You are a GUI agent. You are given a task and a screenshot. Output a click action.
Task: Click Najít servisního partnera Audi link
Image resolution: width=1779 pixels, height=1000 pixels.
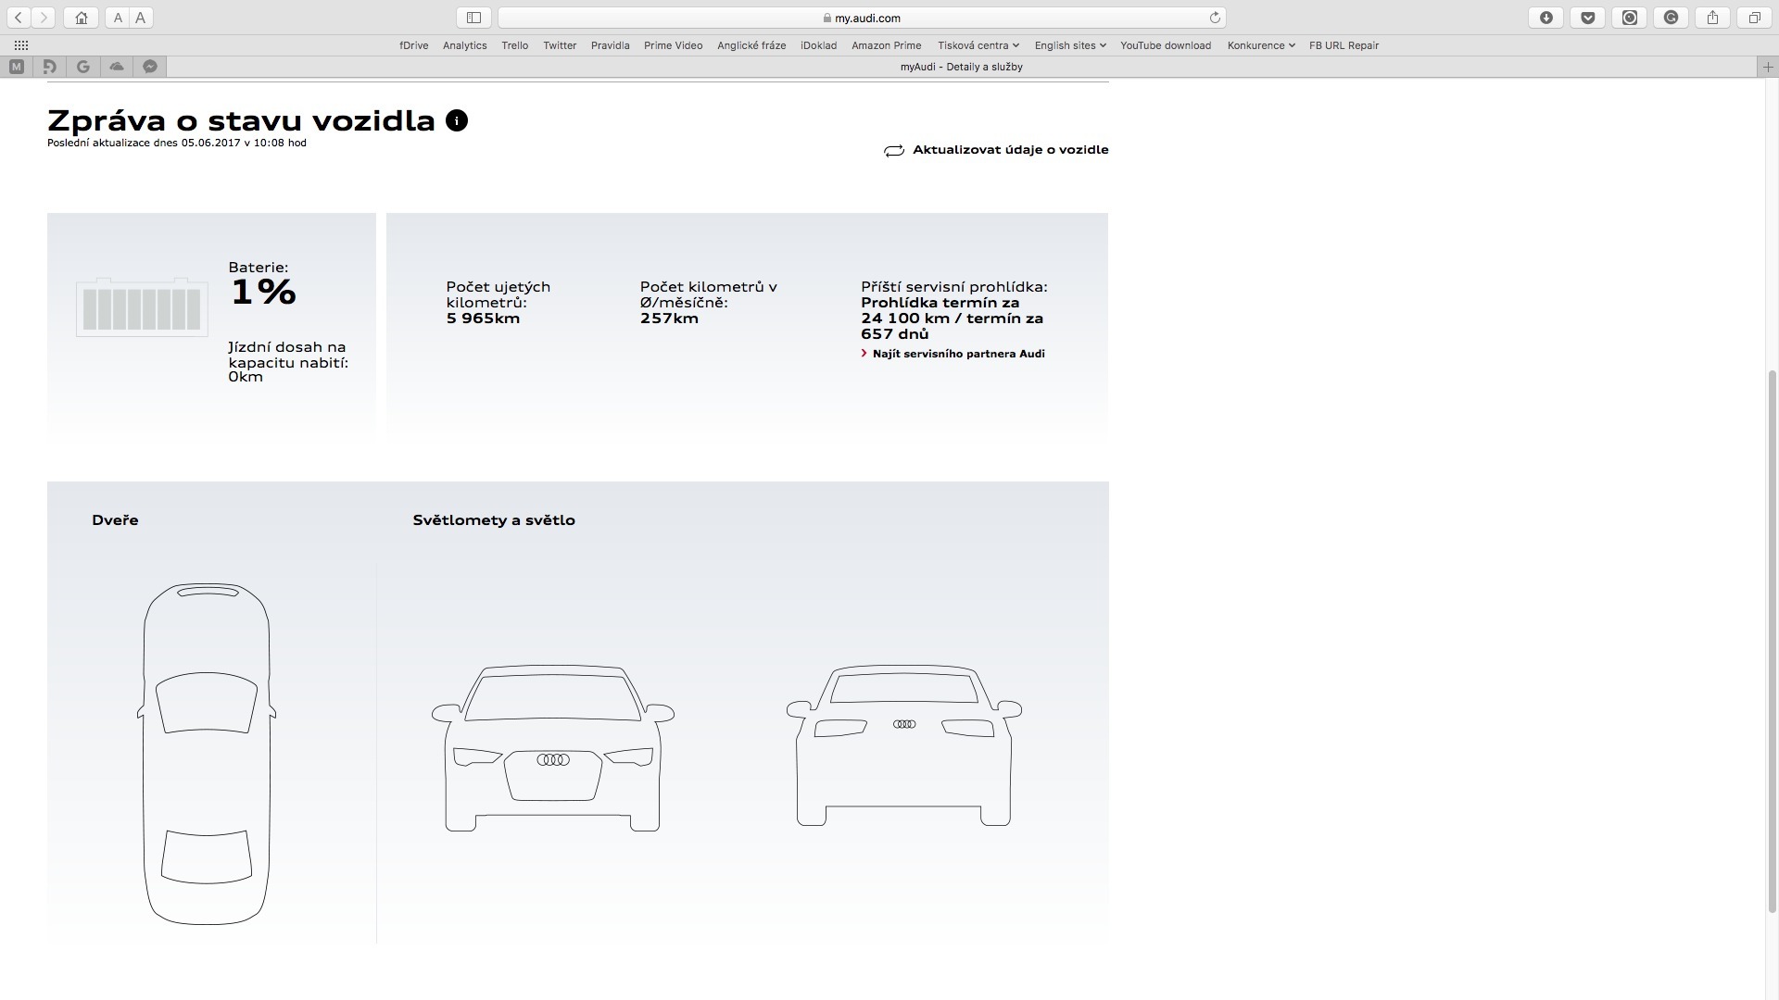coord(958,354)
